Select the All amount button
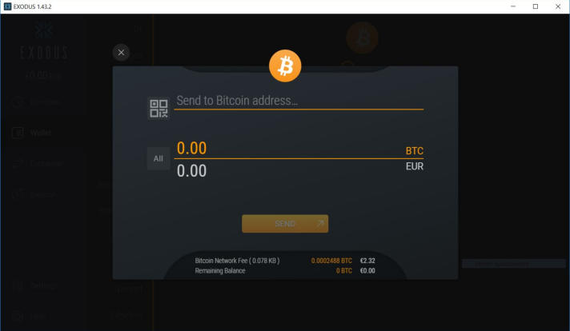Image resolution: width=570 pixels, height=331 pixels. coord(159,158)
